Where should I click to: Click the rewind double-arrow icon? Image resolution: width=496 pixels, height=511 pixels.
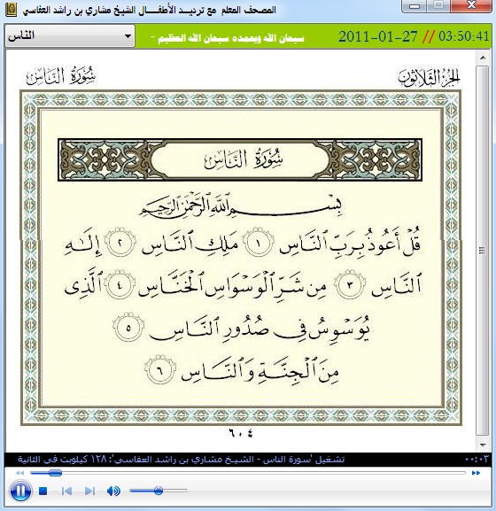[19, 473]
